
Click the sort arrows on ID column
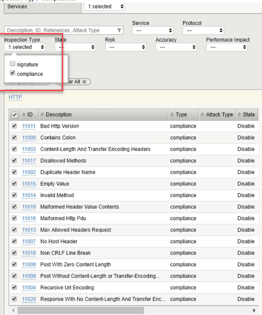[24, 115]
